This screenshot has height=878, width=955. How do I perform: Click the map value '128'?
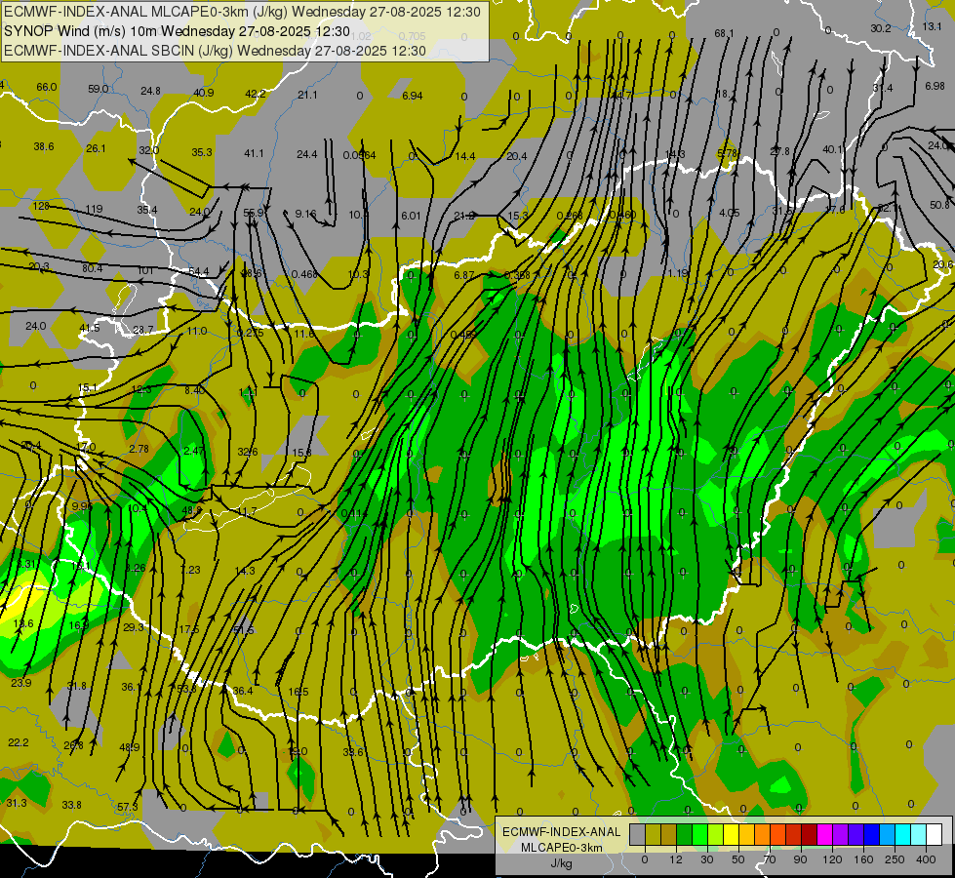[41, 206]
